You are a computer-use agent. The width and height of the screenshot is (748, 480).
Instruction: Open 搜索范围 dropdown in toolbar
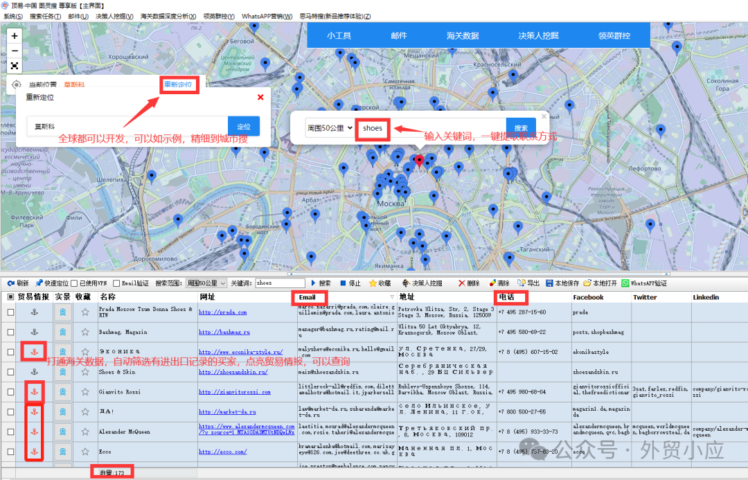click(206, 283)
